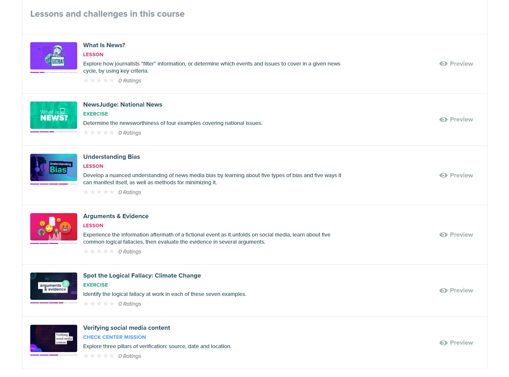Click the eye icon beside What Is News? preview
Screen dimensions: 509x377
443,64
